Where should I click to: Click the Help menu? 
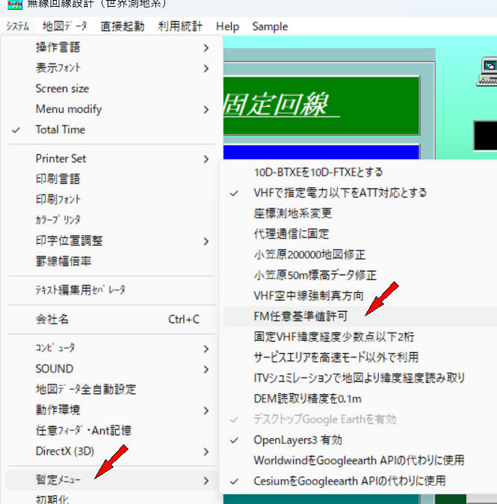click(x=227, y=26)
